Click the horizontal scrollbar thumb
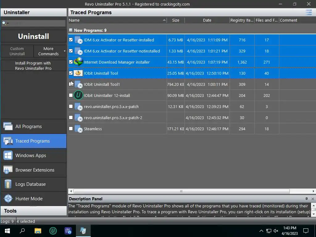This screenshot has height=237, width=316. tap(181, 191)
